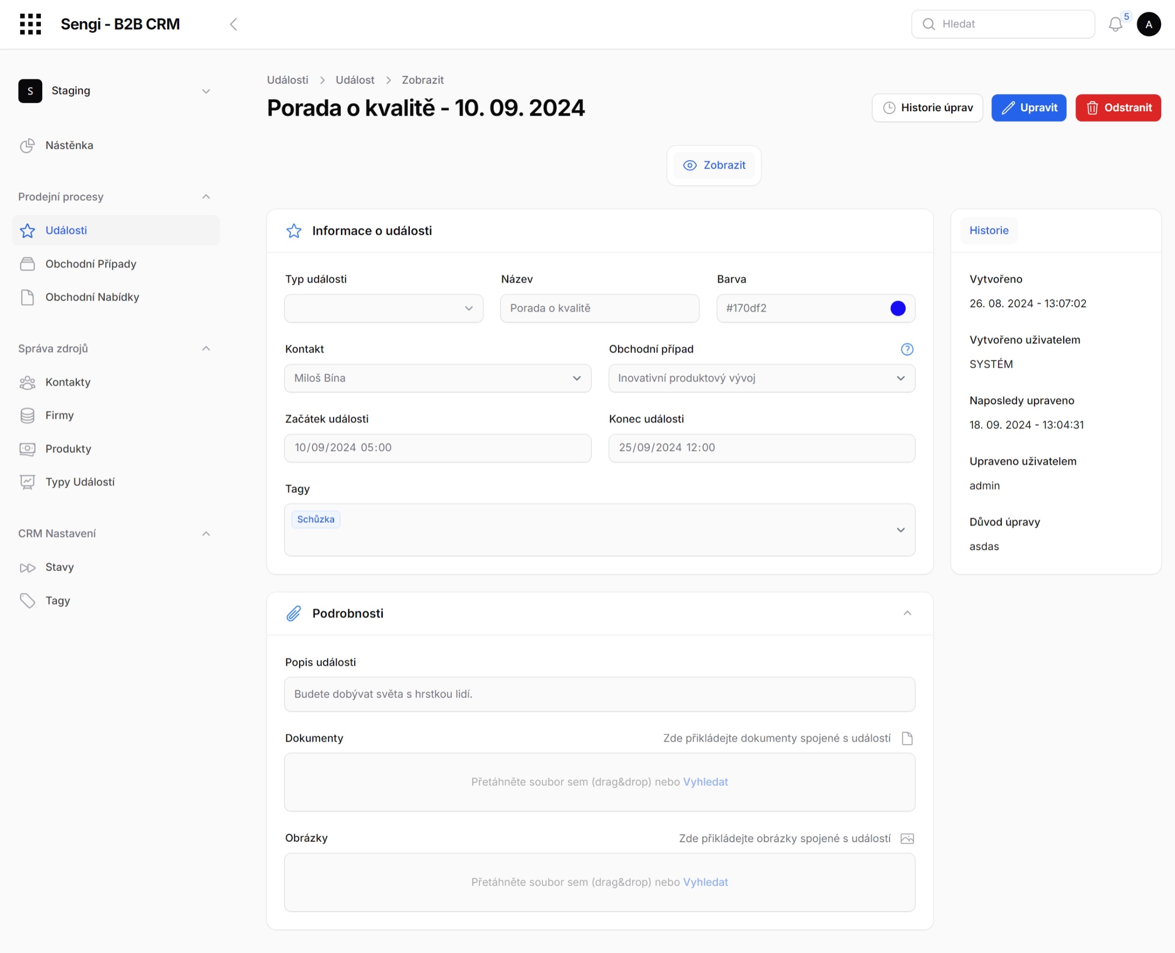Click Vyhledat in the Dokumenty drop zone
The height and width of the screenshot is (953, 1175).
[x=705, y=782]
